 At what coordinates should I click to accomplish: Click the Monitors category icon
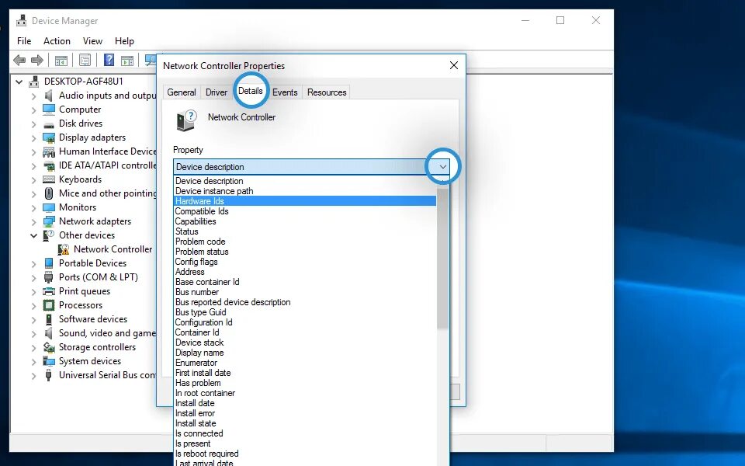click(48, 208)
